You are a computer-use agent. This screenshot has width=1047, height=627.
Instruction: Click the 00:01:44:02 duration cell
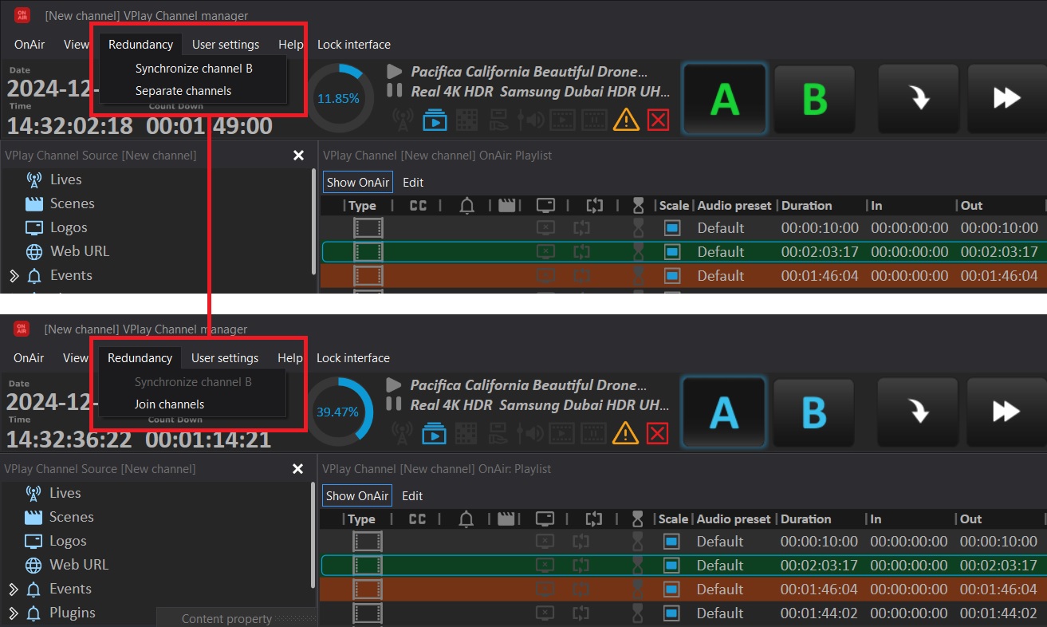pyautogui.click(x=819, y=613)
